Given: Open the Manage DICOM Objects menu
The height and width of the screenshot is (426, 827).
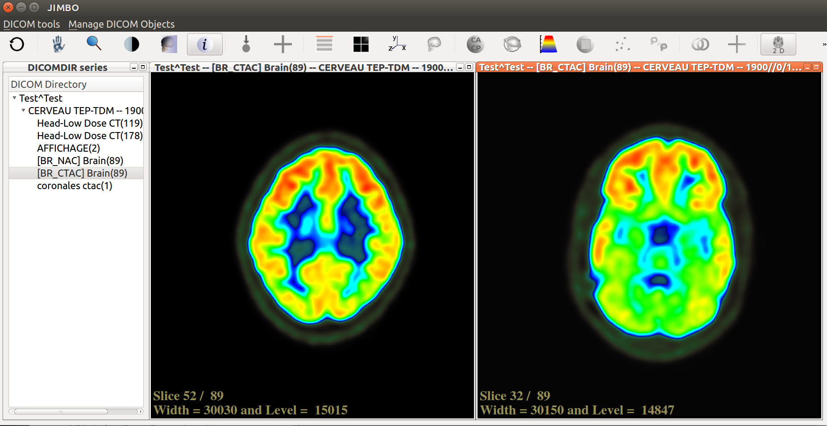Looking at the screenshot, I should click(x=121, y=24).
